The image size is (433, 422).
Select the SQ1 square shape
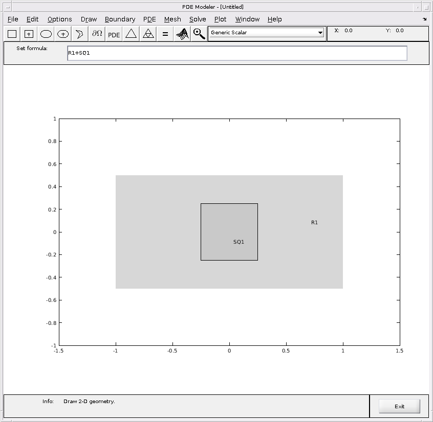[229, 232]
